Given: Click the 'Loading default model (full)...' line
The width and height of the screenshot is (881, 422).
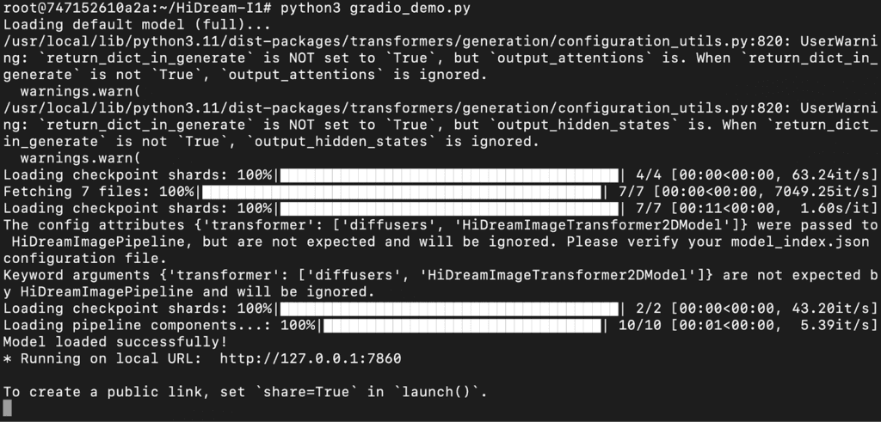Looking at the screenshot, I should pos(137,25).
